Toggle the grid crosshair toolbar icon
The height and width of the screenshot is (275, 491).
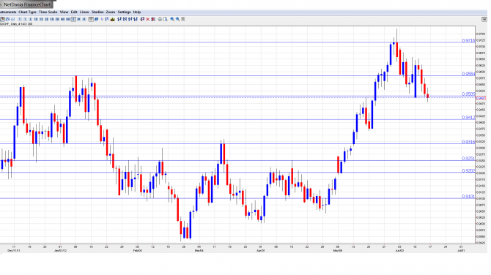pos(91,19)
